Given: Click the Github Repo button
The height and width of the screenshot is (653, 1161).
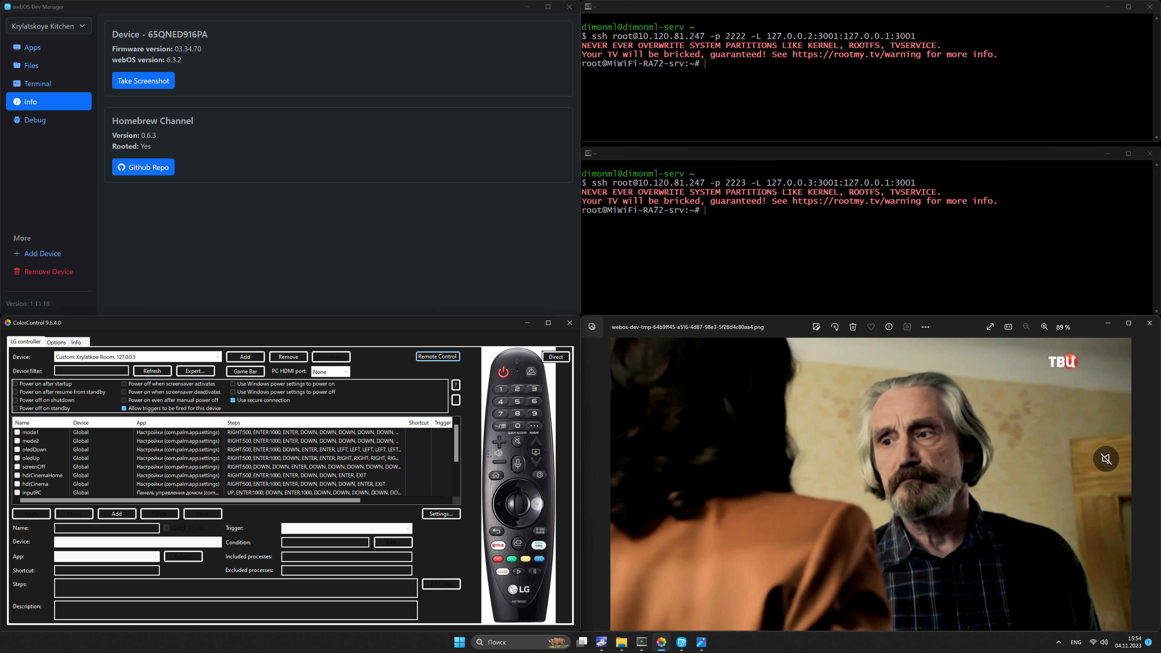Looking at the screenshot, I should pos(143,167).
